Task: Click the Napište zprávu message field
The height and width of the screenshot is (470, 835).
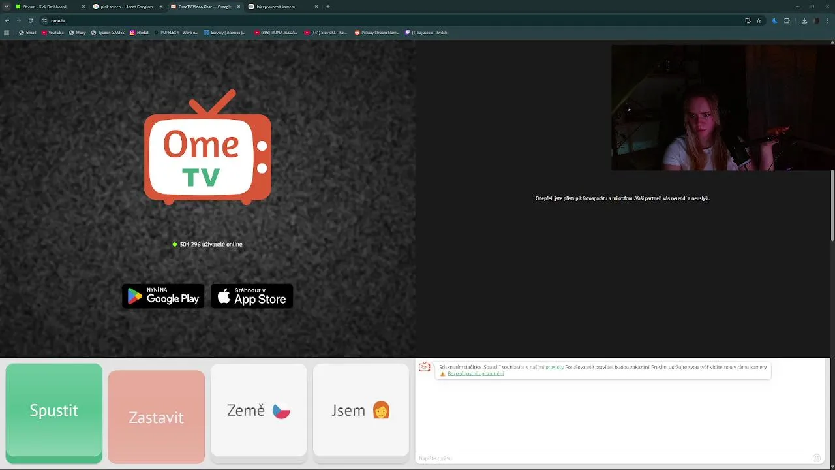Action: (x=613, y=458)
